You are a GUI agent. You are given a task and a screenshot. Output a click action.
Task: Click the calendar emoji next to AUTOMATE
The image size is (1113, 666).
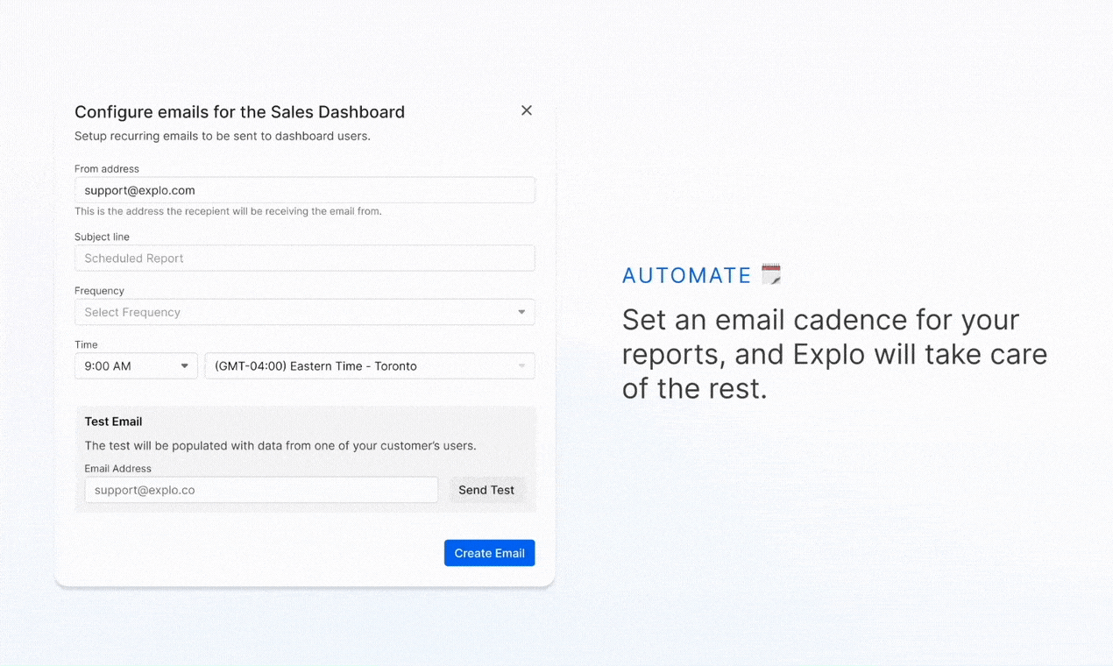tap(771, 274)
